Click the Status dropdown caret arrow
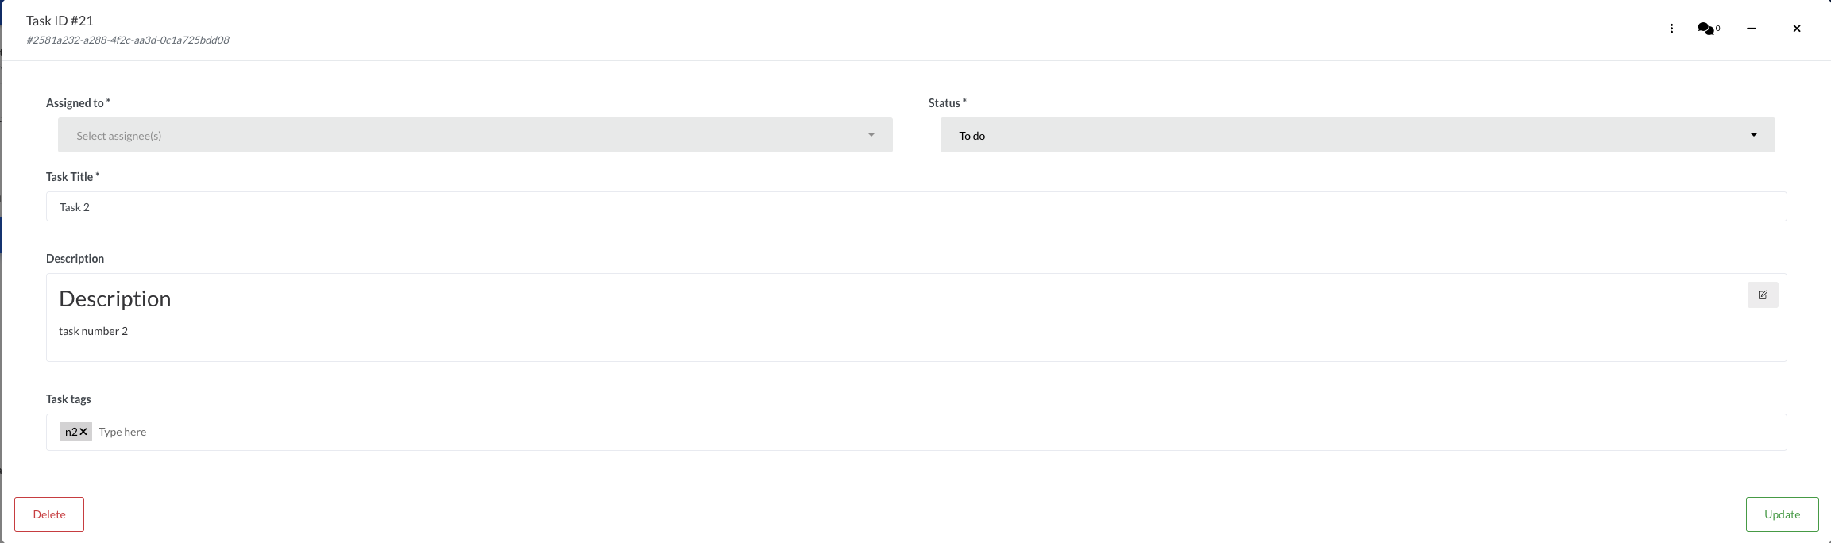The image size is (1831, 543). coord(1753,135)
